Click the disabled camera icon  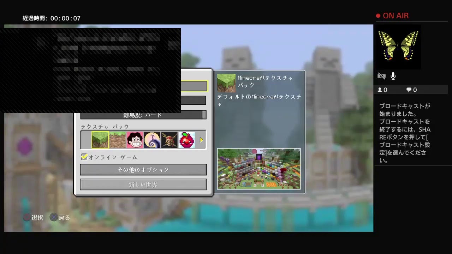point(381,76)
